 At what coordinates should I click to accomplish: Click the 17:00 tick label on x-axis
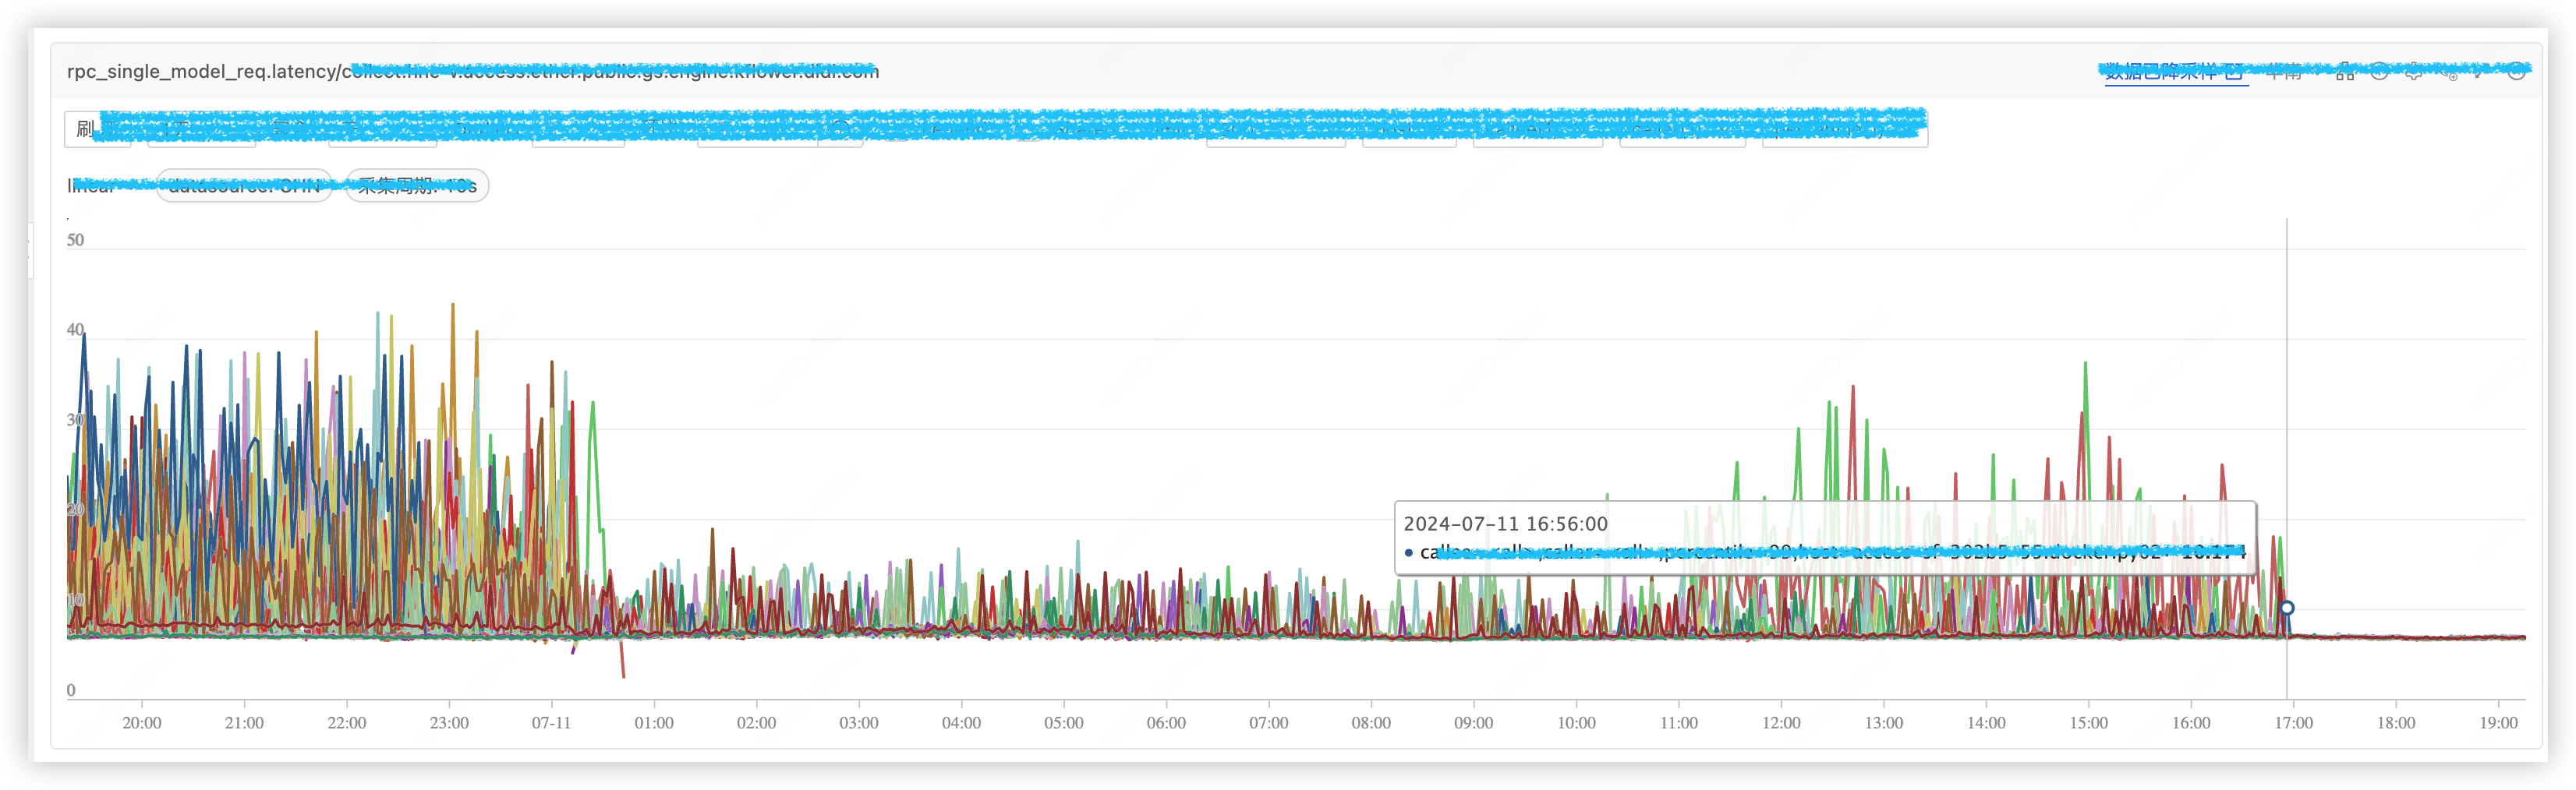[x=2293, y=723]
